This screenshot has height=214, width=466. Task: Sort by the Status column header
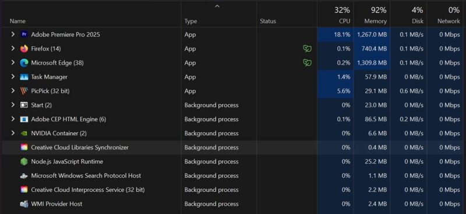tap(268, 21)
